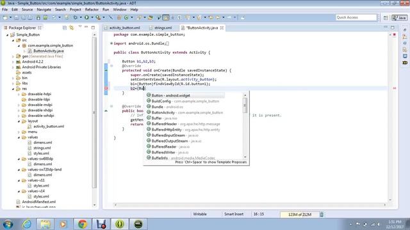Click the red error mark in overview ruler

click(395, 88)
